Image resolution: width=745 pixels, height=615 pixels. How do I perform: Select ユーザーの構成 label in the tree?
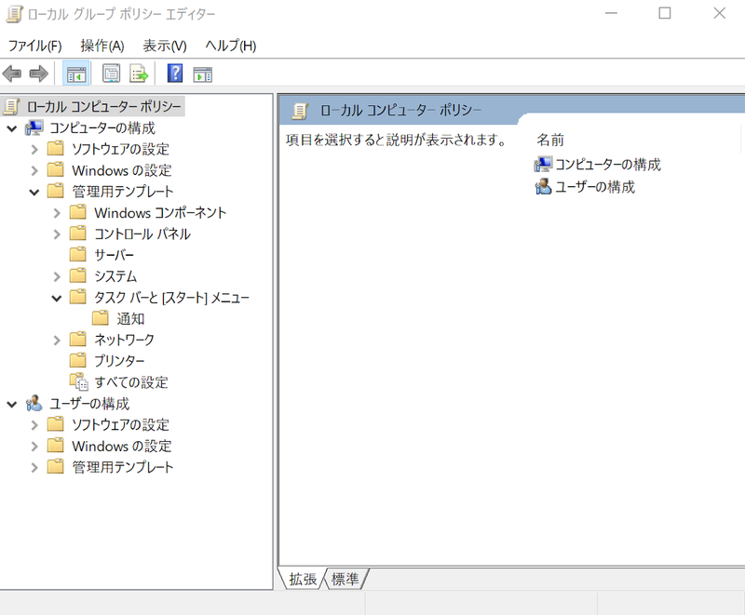pos(89,404)
